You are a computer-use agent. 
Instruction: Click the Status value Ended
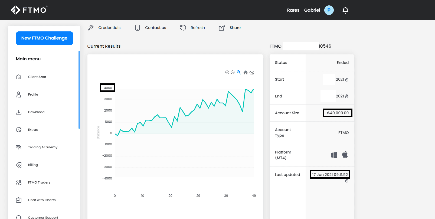coord(343,63)
